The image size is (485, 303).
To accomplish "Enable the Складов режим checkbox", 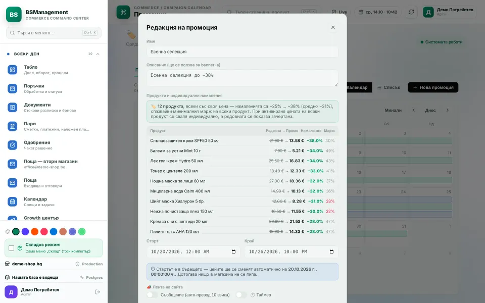I will (12, 248).
